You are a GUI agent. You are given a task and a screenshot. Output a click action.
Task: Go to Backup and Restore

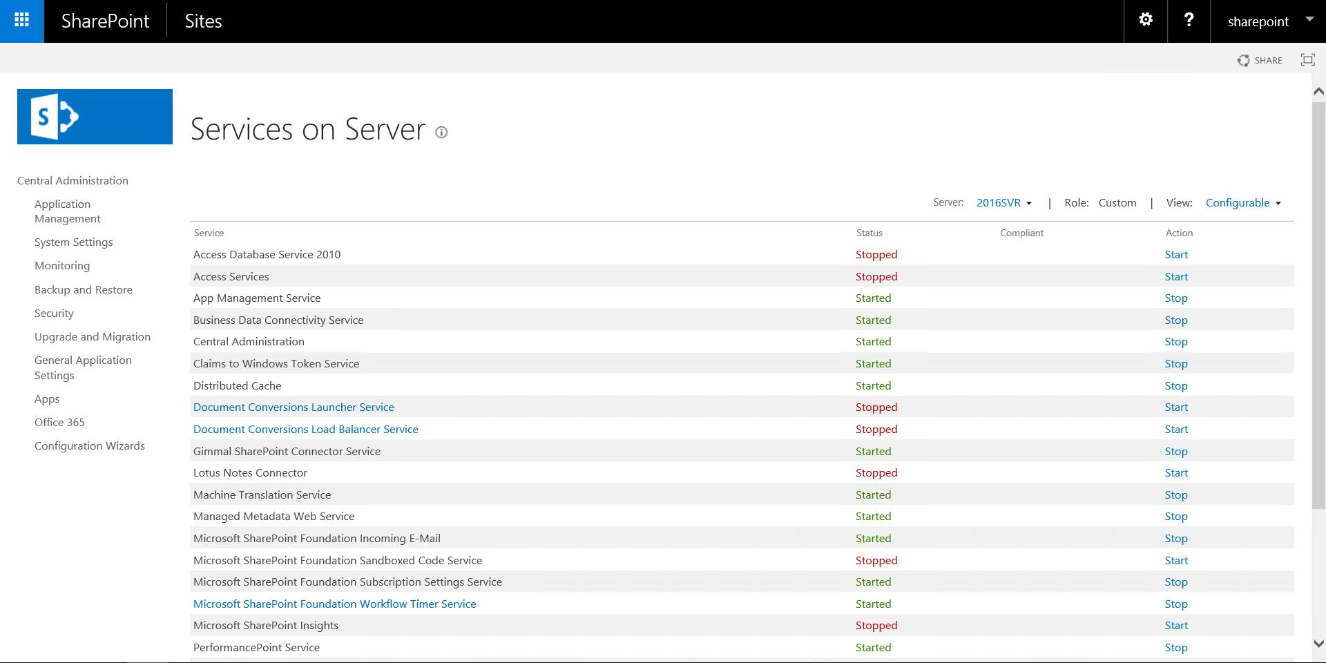tap(84, 289)
